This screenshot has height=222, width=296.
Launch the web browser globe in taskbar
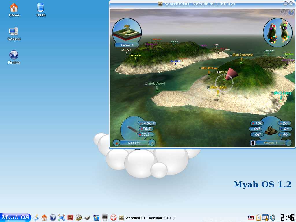(53, 218)
